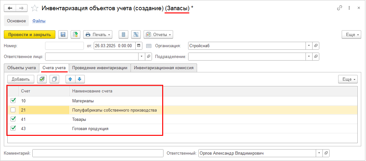Move row up with blue arrow
The width and height of the screenshot is (366, 161).
tap(70, 79)
